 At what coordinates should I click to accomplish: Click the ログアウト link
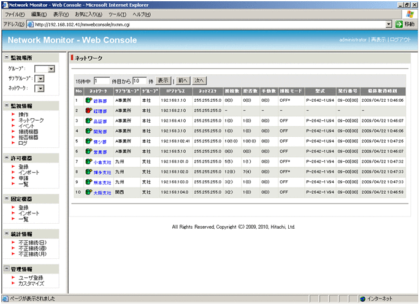point(400,40)
